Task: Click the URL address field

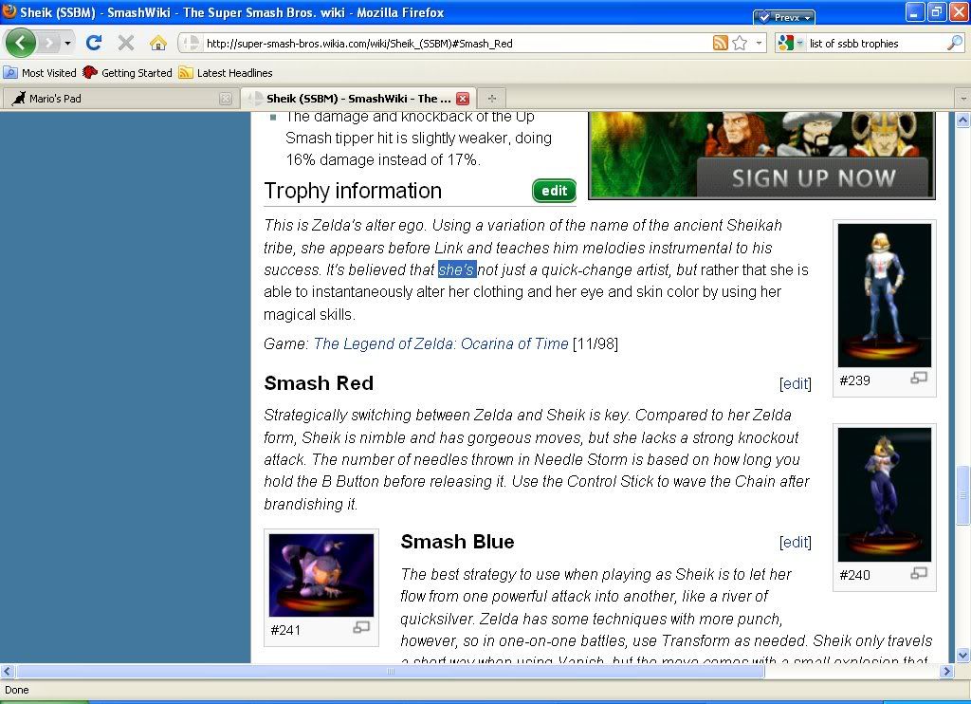Action: click(x=456, y=44)
